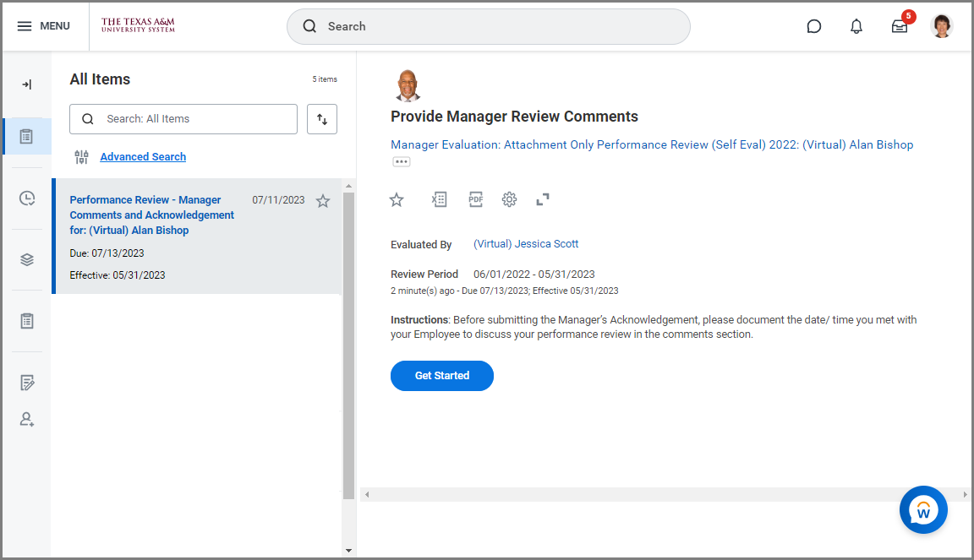Viewport: 974px width, 560px height.
Task: Expand the collapsed sidebar arrow
Action: [x=27, y=84]
